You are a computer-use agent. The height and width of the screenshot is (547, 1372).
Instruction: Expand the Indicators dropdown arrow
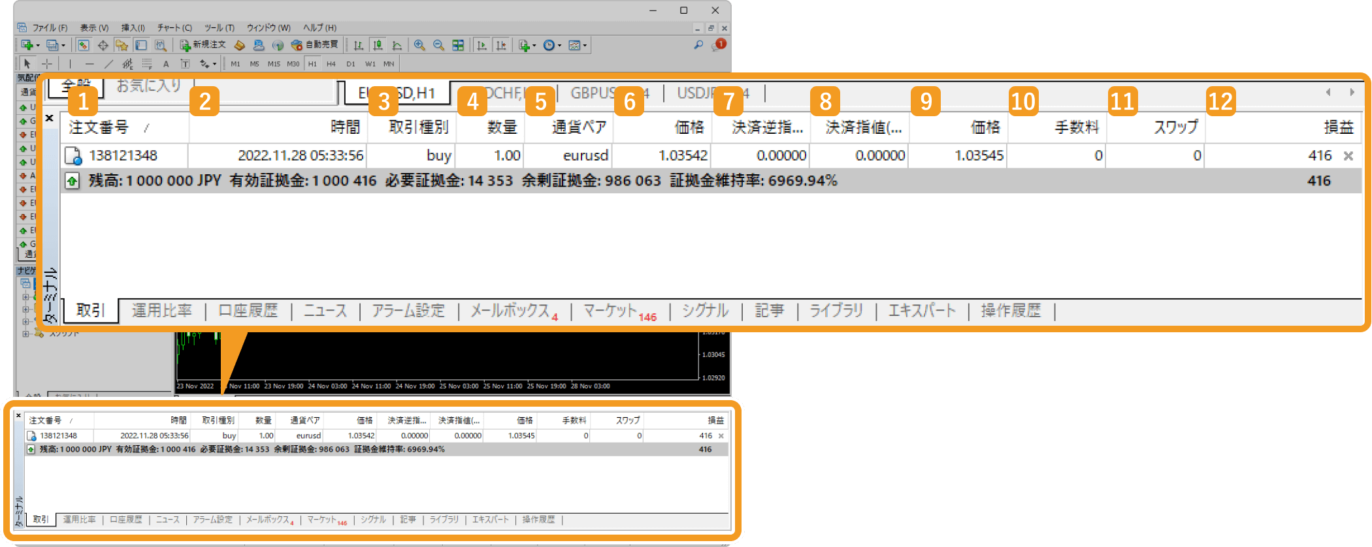point(534,46)
